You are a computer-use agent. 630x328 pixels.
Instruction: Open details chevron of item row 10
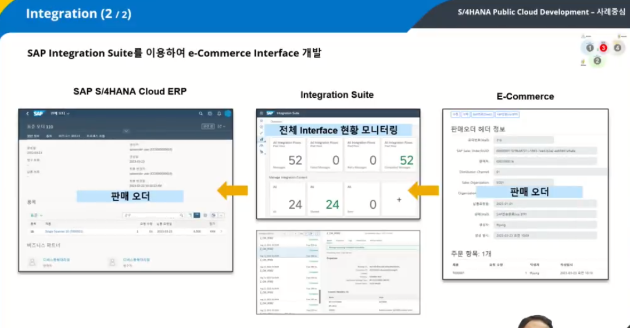point(221,231)
